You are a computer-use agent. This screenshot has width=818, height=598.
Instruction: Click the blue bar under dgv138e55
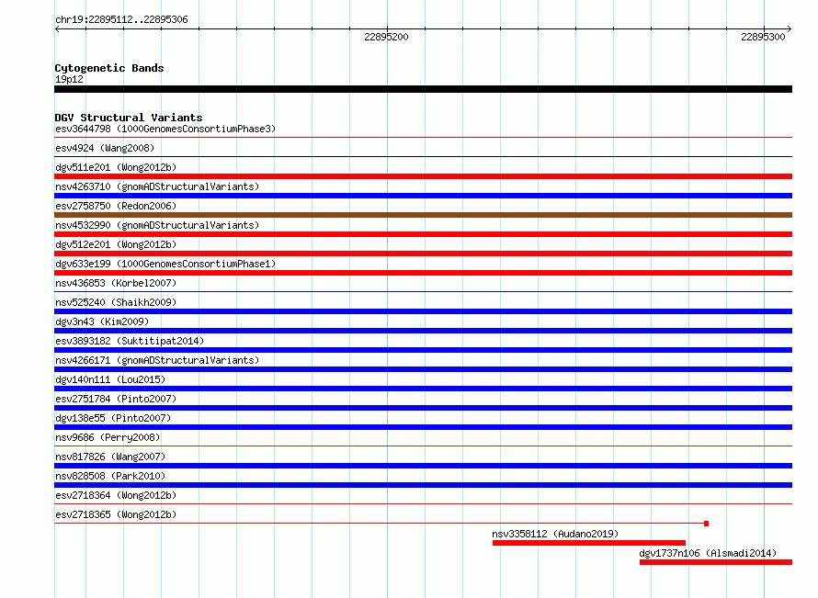click(423, 427)
